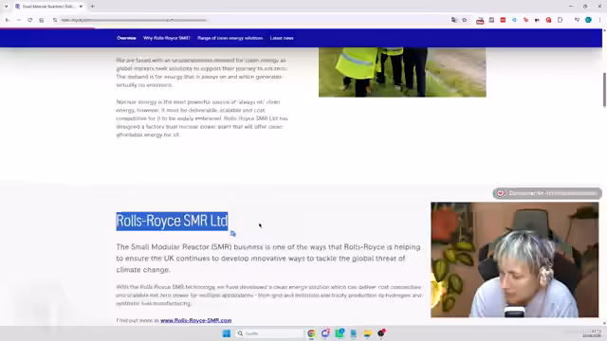The height and width of the screenshot is (341, 607).
Task: Open Google Chrome from the taskbar
Action: [311, 333]
